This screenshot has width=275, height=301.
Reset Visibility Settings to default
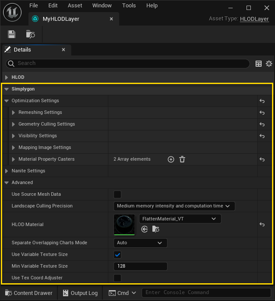pyautogui.click(x=262, y=136)
